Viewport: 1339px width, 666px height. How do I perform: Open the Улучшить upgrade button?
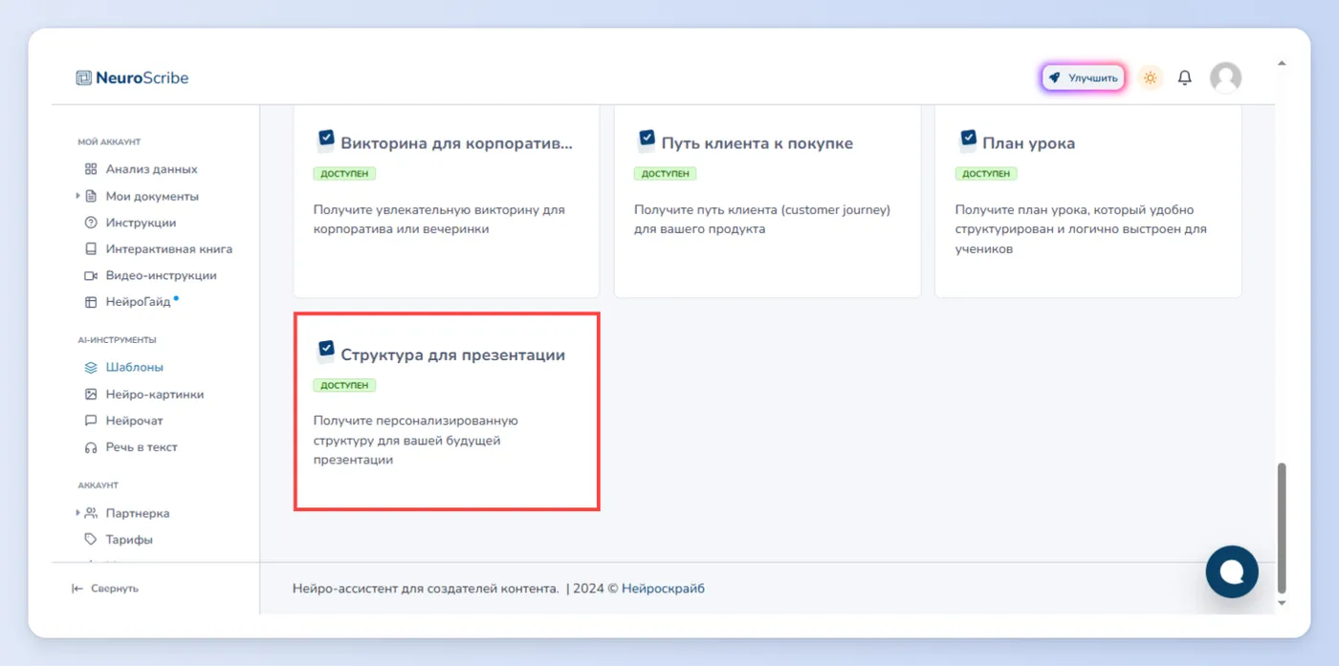coord(1083,78)
